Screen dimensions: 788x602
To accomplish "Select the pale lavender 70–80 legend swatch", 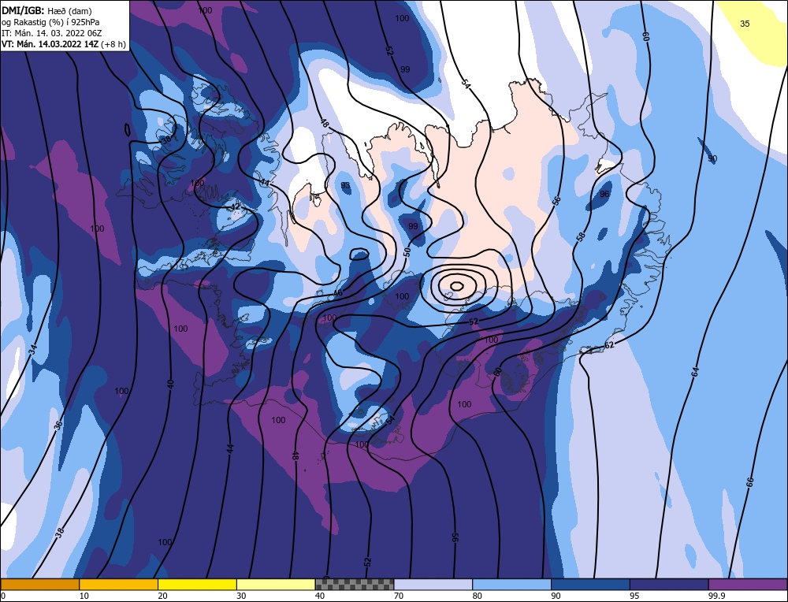I will [x=433, y=584].
